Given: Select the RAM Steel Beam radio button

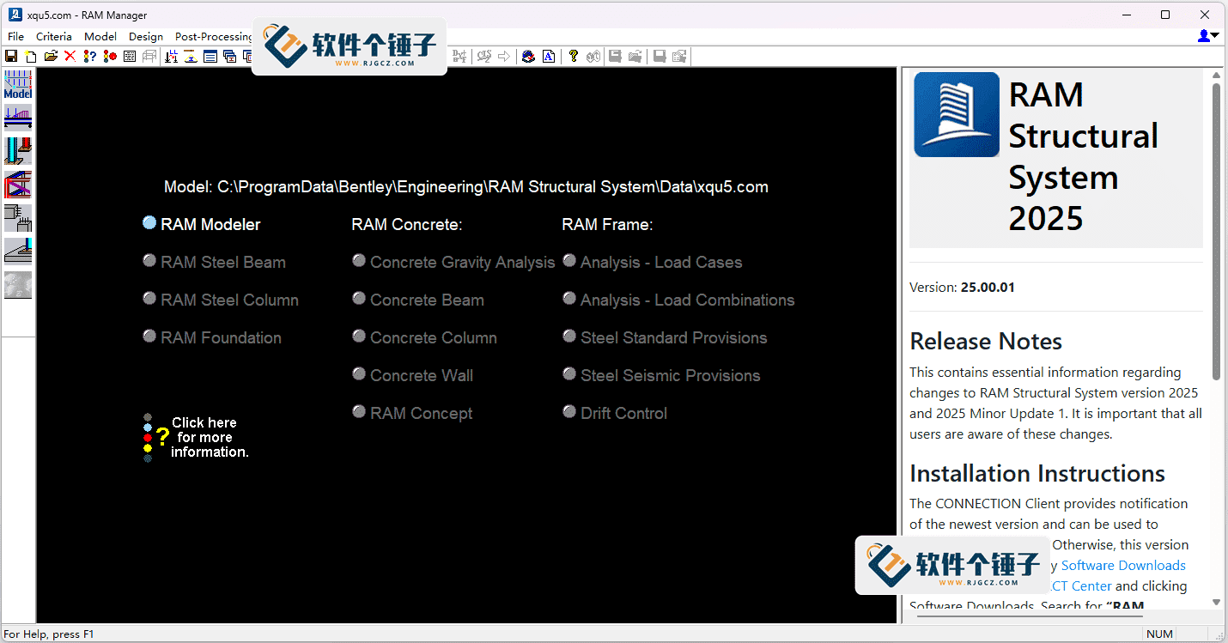Looking at the screenshot, I should [x=149, y=261].
